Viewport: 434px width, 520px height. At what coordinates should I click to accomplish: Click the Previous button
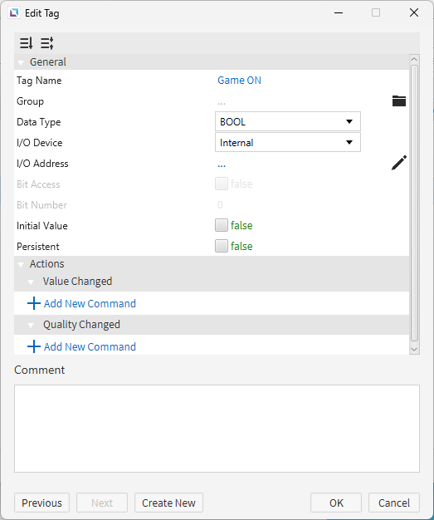tap(41, 503)
